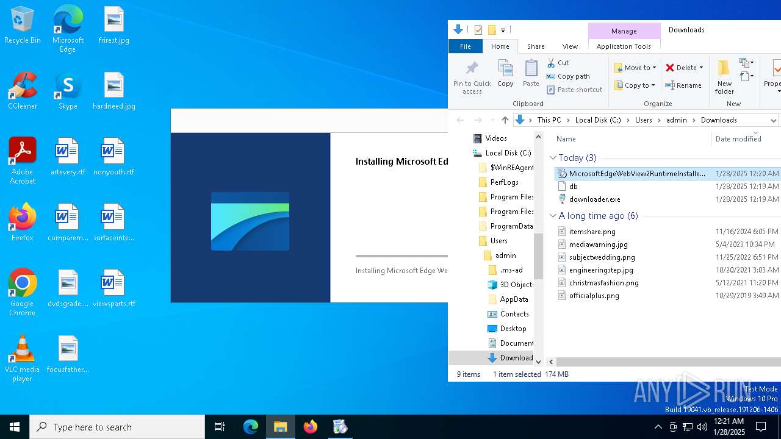Viewport: 781px width, 439px height.
Task: Select the viewsparts.rtf desktop document
Action: coord(113,289)
